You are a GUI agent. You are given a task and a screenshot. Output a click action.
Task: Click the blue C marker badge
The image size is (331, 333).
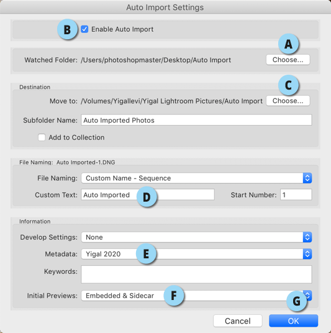(288, 85)
